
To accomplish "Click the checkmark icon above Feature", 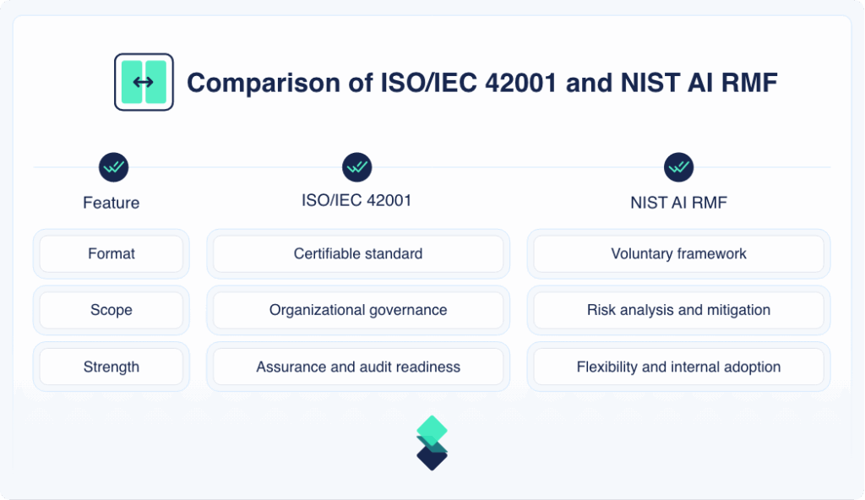I will pyautogui.click(x=114, y=167).
